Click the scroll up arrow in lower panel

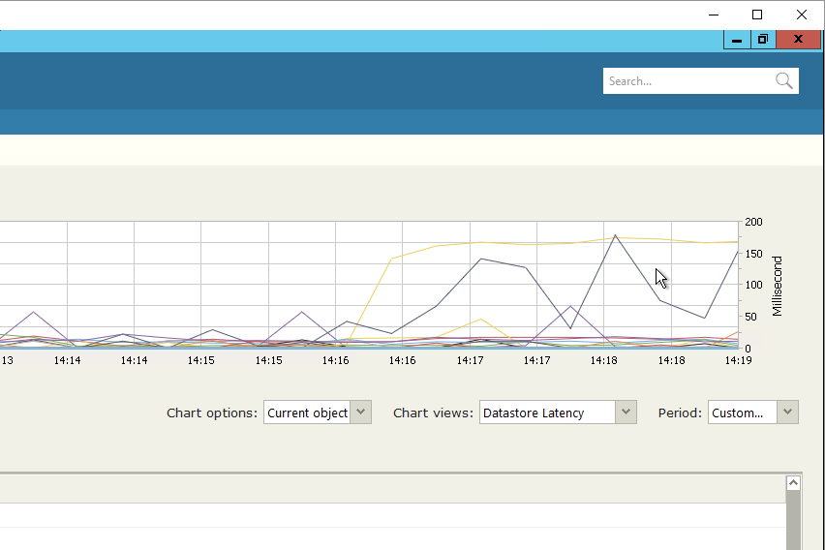coord(793,482)
